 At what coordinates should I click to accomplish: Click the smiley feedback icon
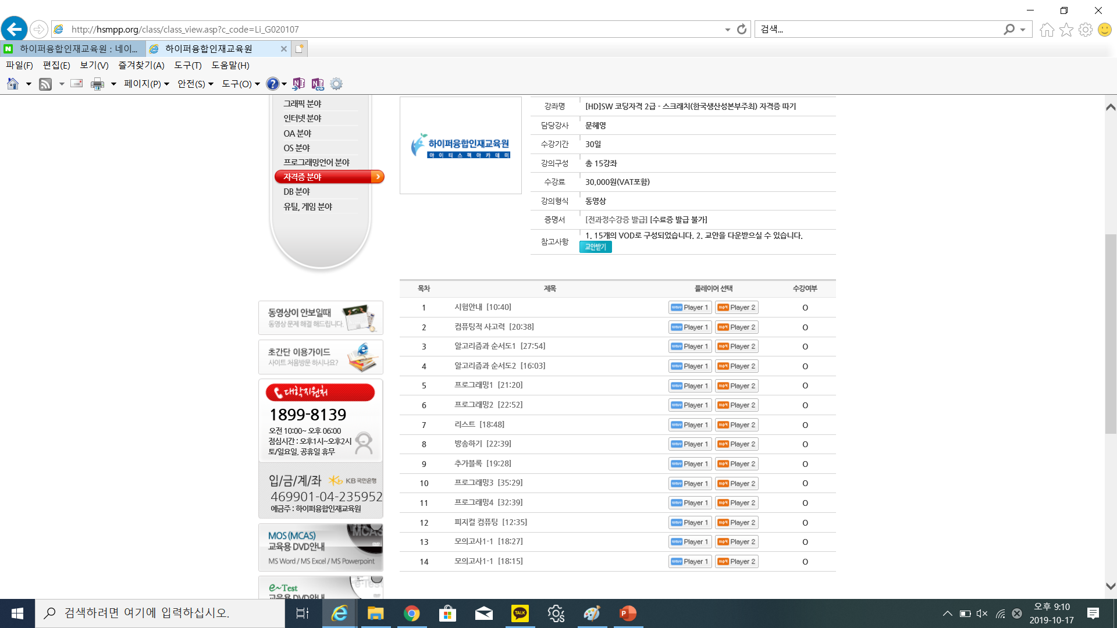[1104, 30]
